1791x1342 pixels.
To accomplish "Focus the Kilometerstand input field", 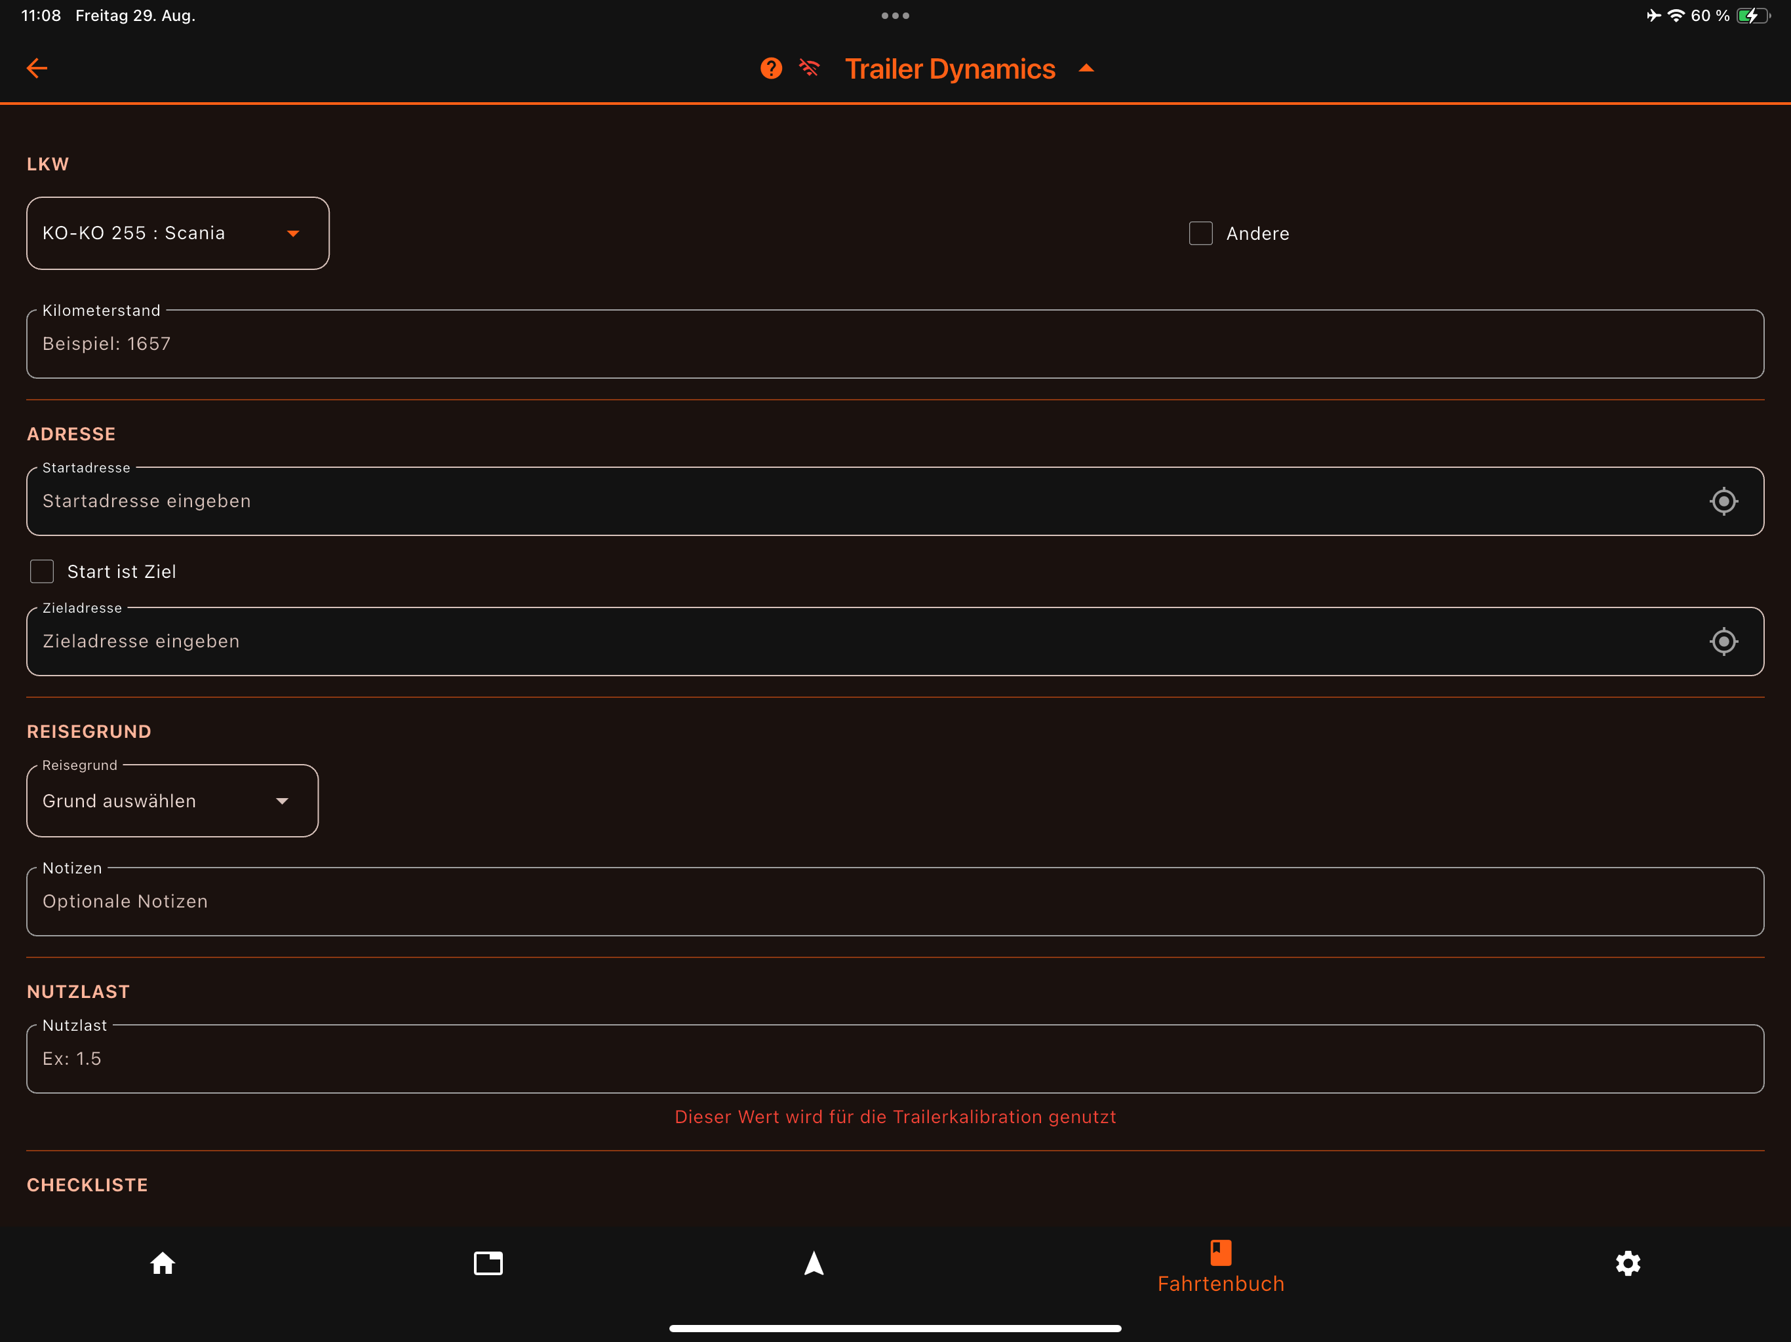I will tap(895, 344).
